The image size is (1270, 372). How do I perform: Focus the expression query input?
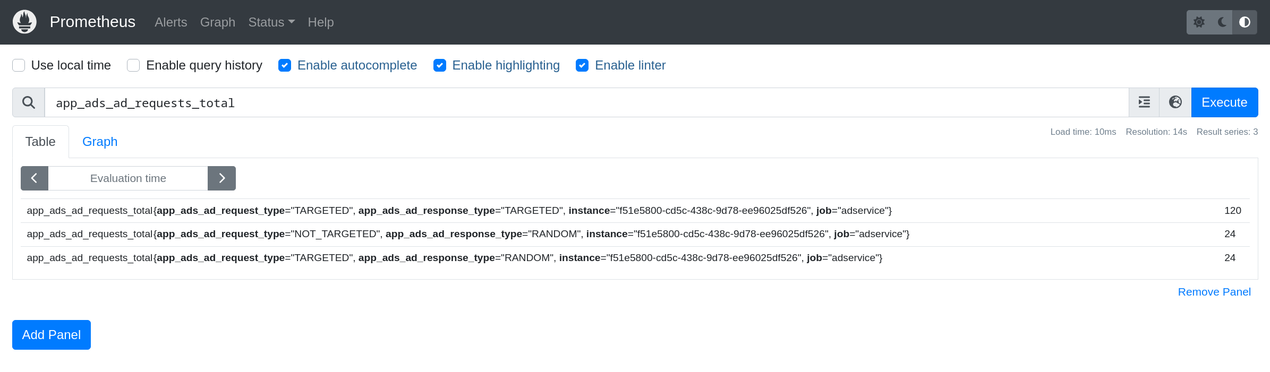[x=587, y=102]
